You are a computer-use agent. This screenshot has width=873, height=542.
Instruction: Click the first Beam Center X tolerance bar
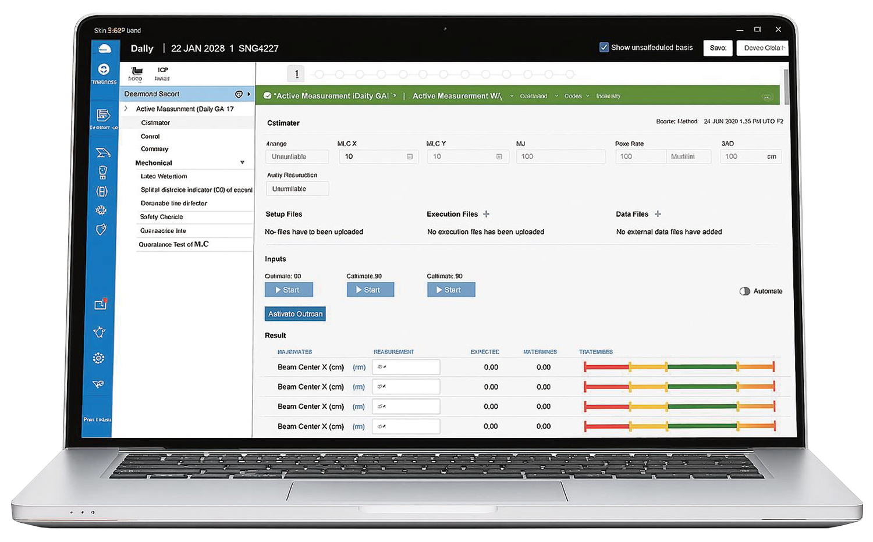679,366
